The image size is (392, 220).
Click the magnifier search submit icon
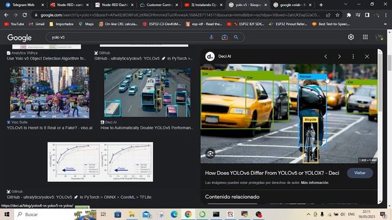(236, 37)
